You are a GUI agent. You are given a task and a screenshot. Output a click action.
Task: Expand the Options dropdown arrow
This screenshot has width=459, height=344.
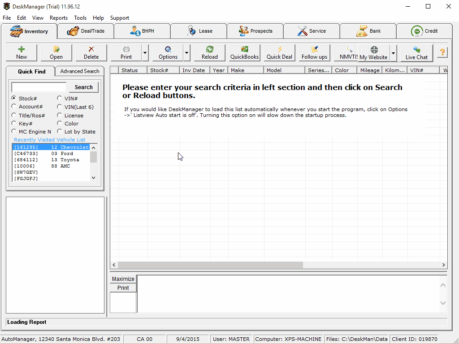point(187,53)
